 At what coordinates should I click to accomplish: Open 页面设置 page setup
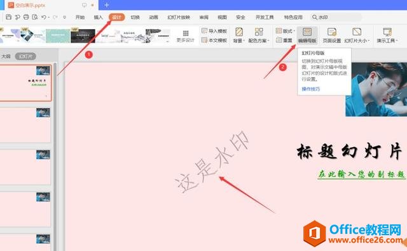point(331,35)
